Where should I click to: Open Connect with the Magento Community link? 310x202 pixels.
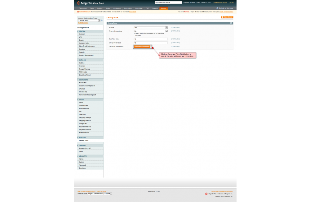tap(222, 191)
